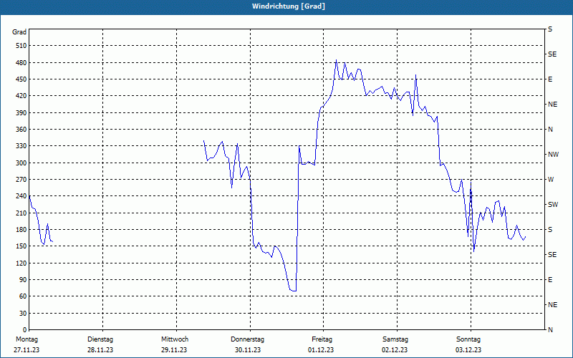Choose the '210' y-axis label
The image size is (573, 358).
tap(21, 213)
